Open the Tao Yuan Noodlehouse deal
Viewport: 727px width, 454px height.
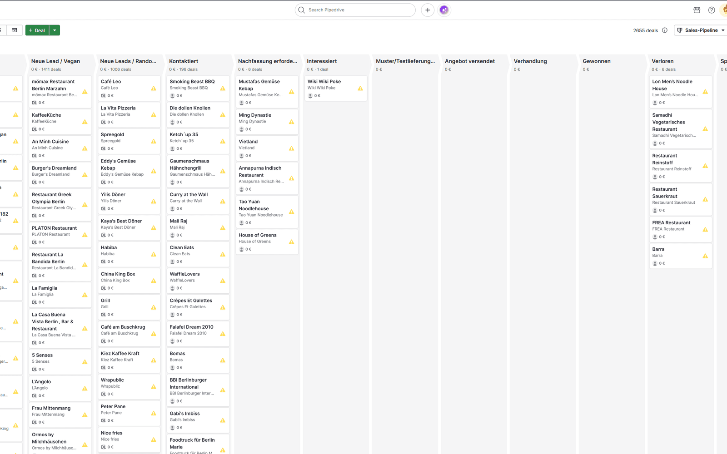coord(267,212)
